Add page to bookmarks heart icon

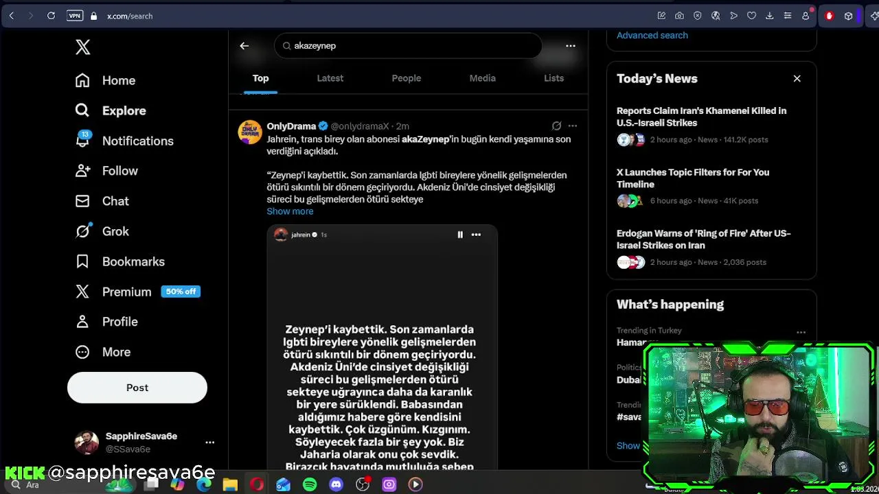[x=751, y=16]
